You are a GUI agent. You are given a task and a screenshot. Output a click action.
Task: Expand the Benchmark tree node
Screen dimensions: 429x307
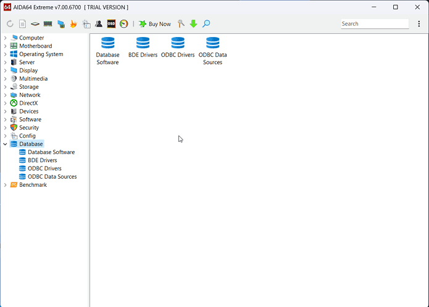(6, 185)
